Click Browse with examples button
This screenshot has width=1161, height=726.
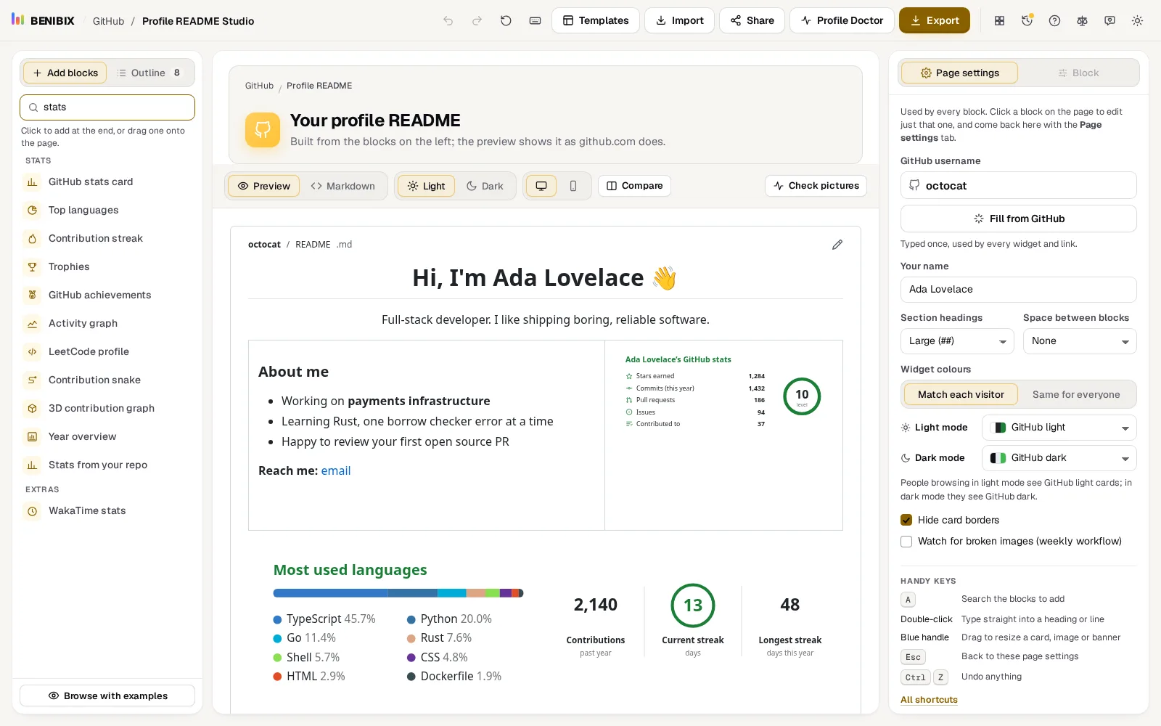[107, 696]
